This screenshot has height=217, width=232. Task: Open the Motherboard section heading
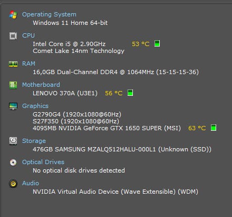point(41,85)
